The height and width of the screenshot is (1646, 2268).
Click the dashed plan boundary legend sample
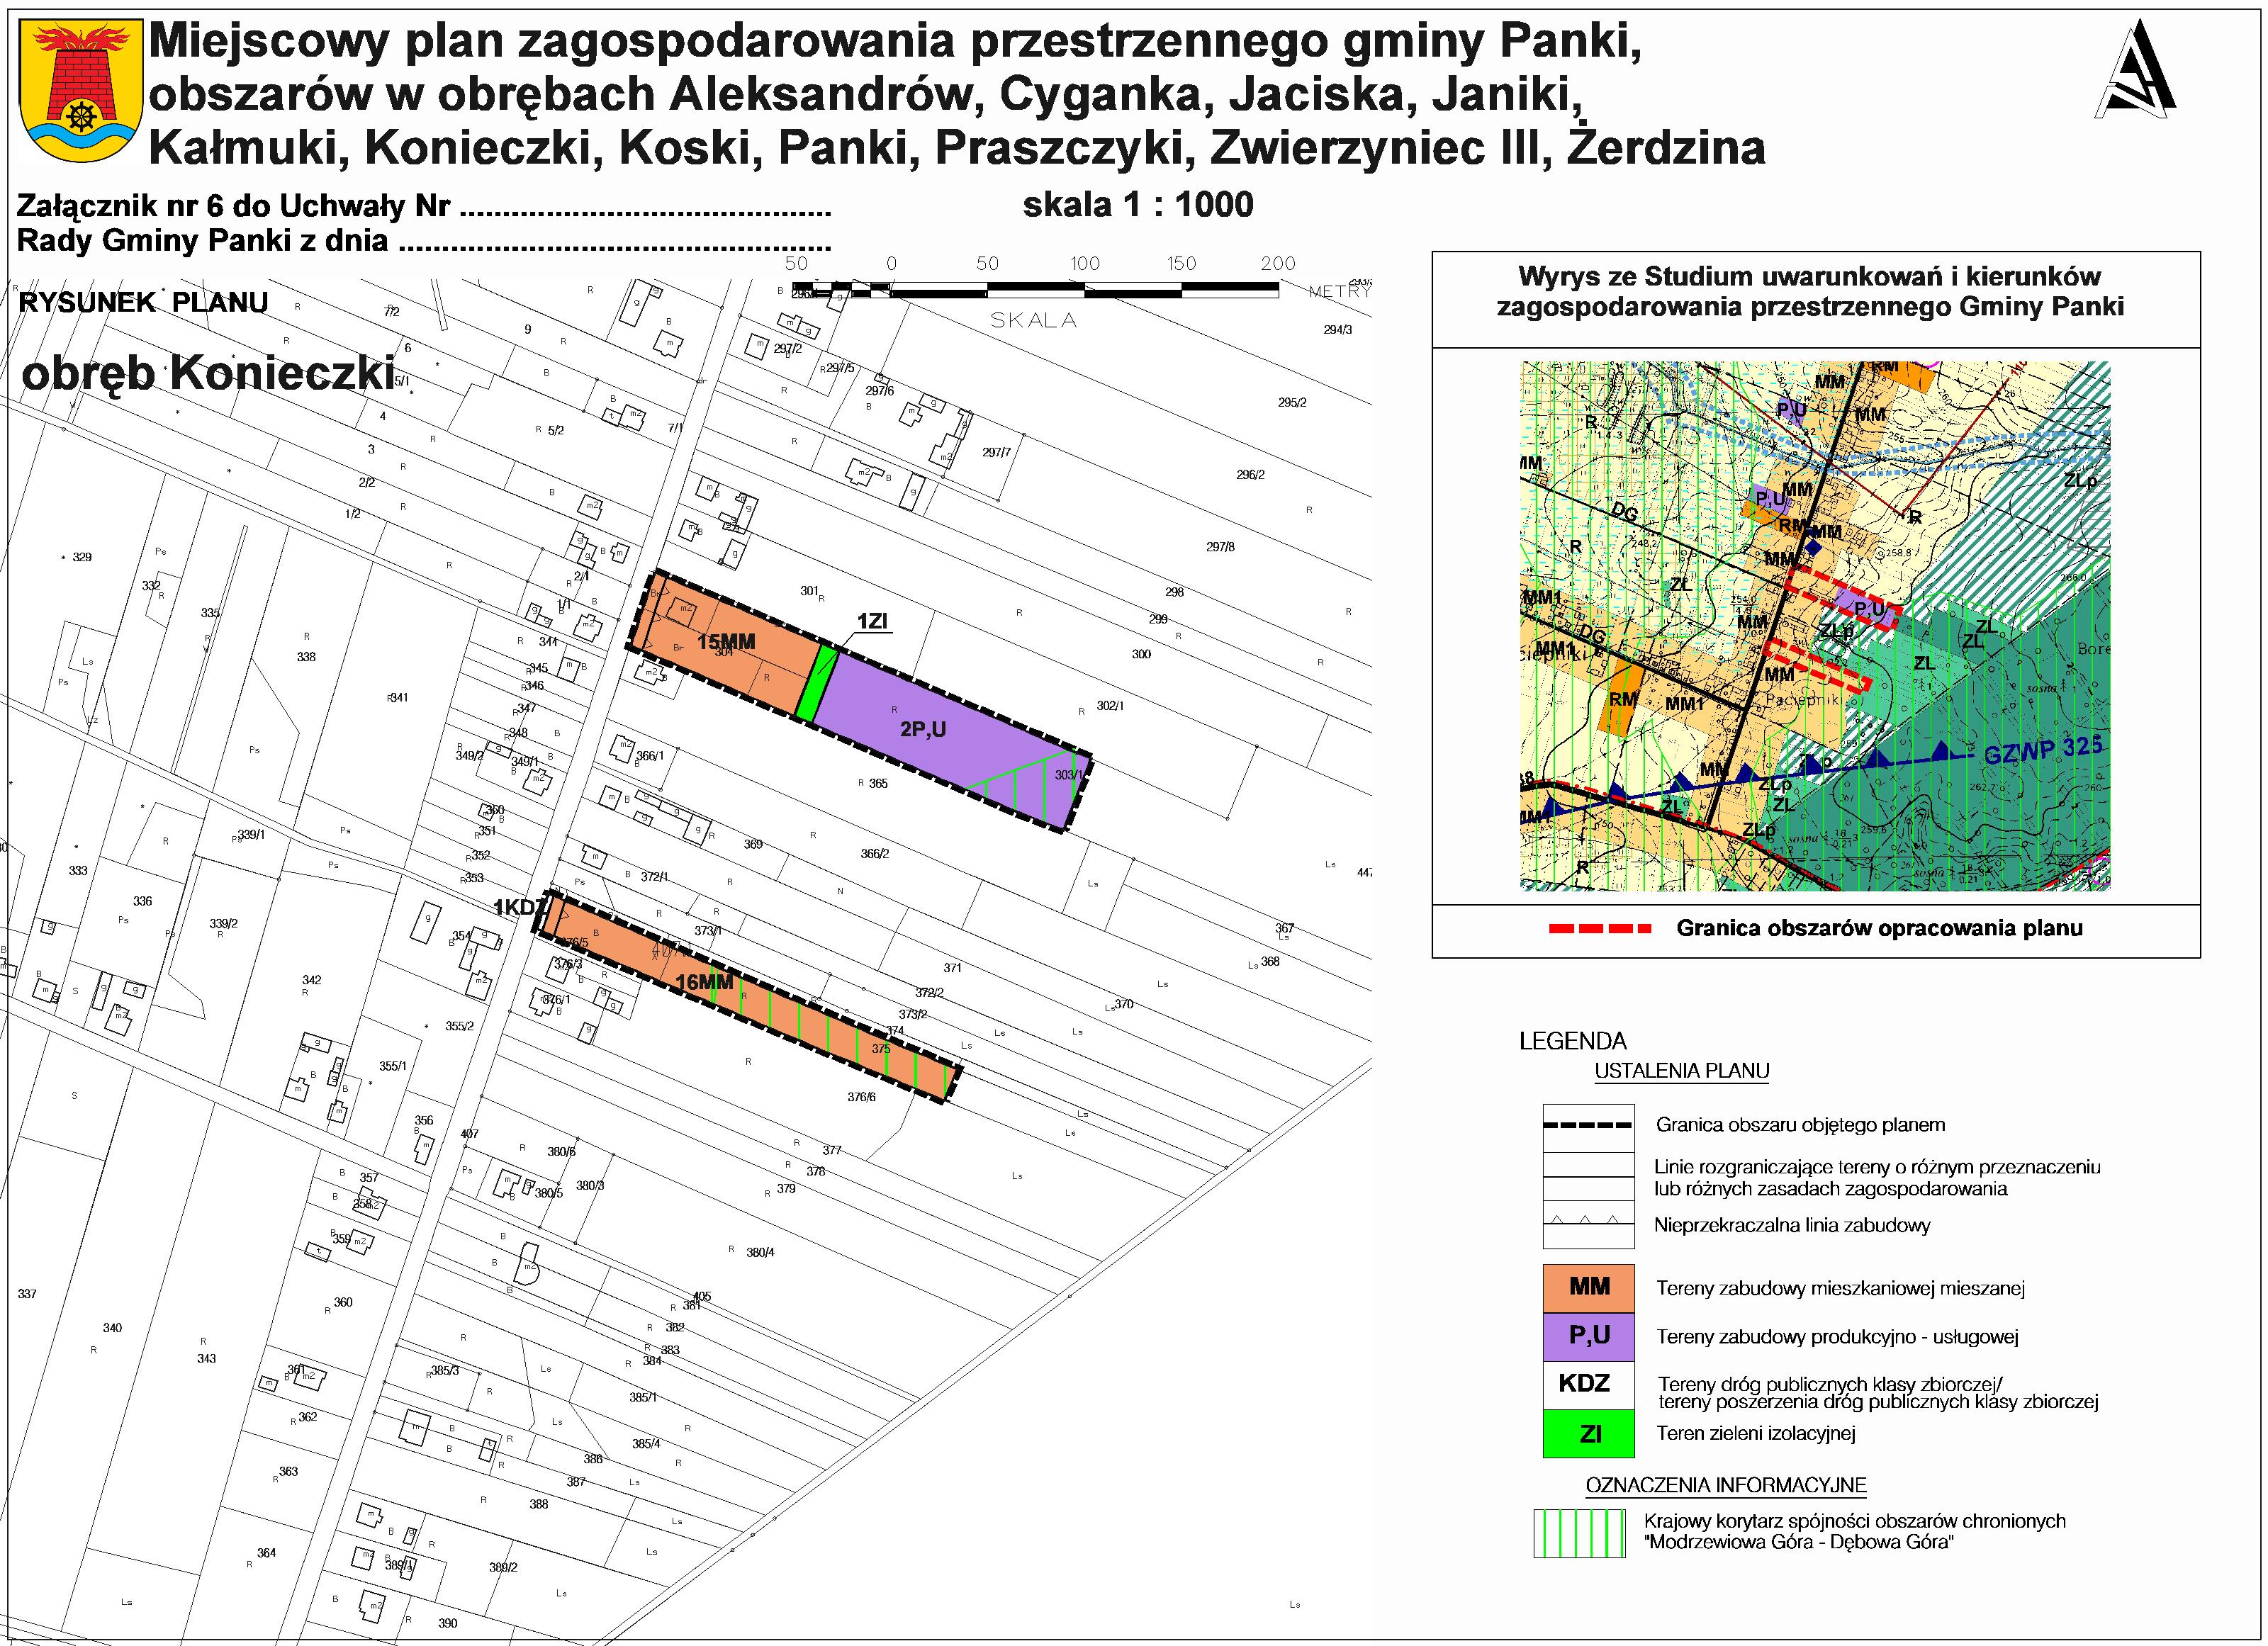1588,1126
